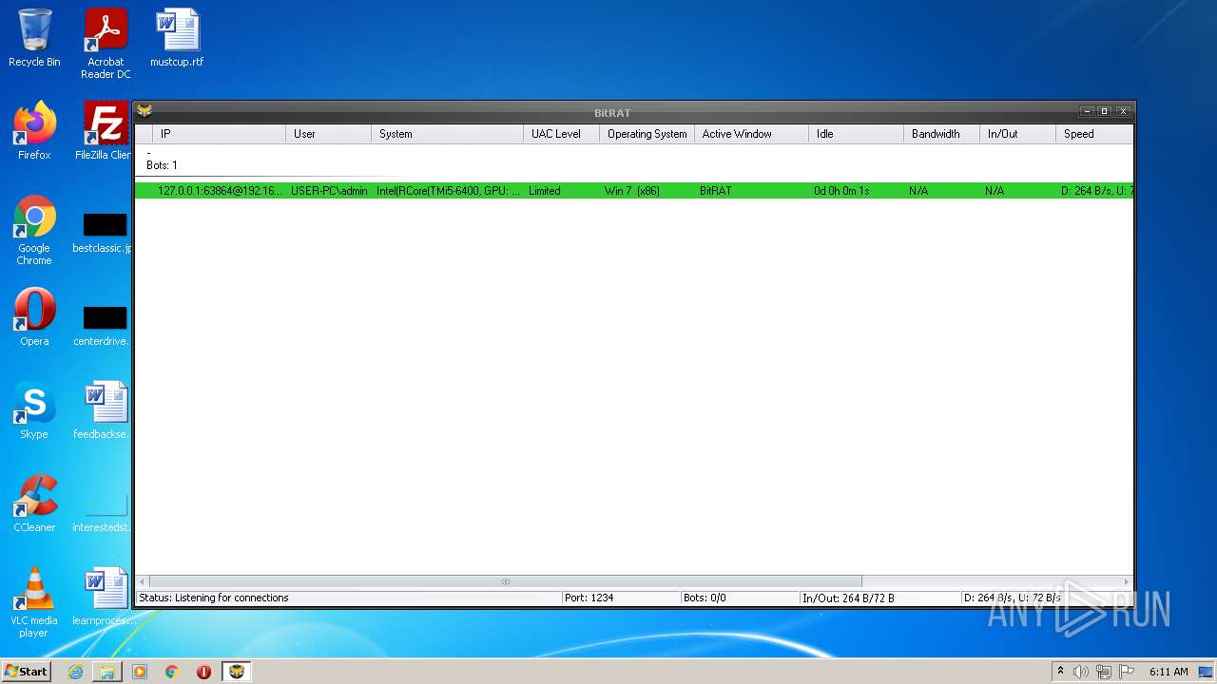
Task: Open the mustcup.rtf document icon
Action: (177, 38)
